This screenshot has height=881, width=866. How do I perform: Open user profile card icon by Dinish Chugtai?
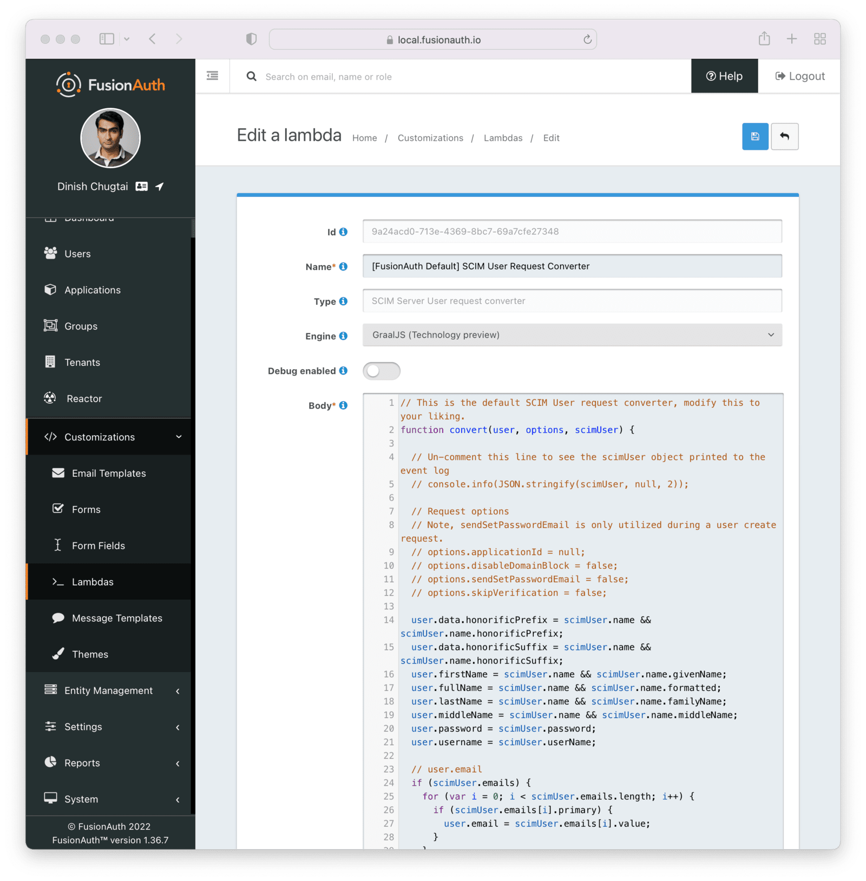click(141, 186)
